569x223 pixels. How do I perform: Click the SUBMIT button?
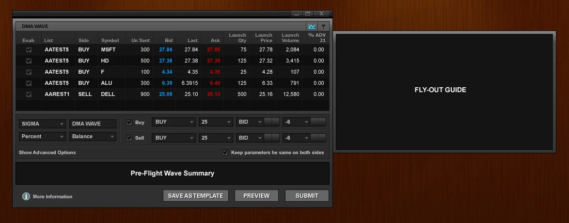click(x=307, y=196)
